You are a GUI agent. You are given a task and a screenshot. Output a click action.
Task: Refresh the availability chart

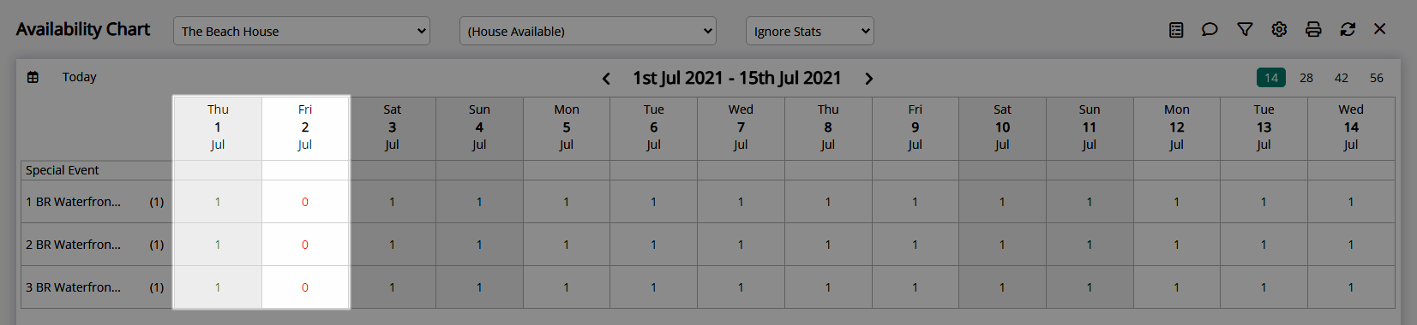point(1348,30)
